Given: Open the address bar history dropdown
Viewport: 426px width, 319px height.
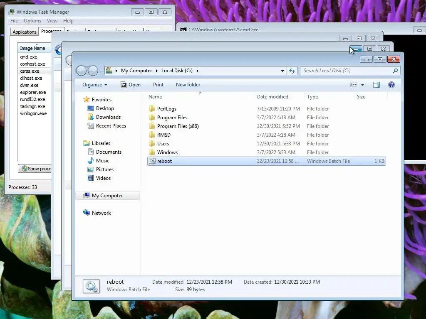Looking at the screenshot, I should coord(282,71).
